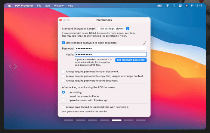This screenshot has width=210, height=133.
Task: Click Set standard password button
Action: click(x=131, y=60)
